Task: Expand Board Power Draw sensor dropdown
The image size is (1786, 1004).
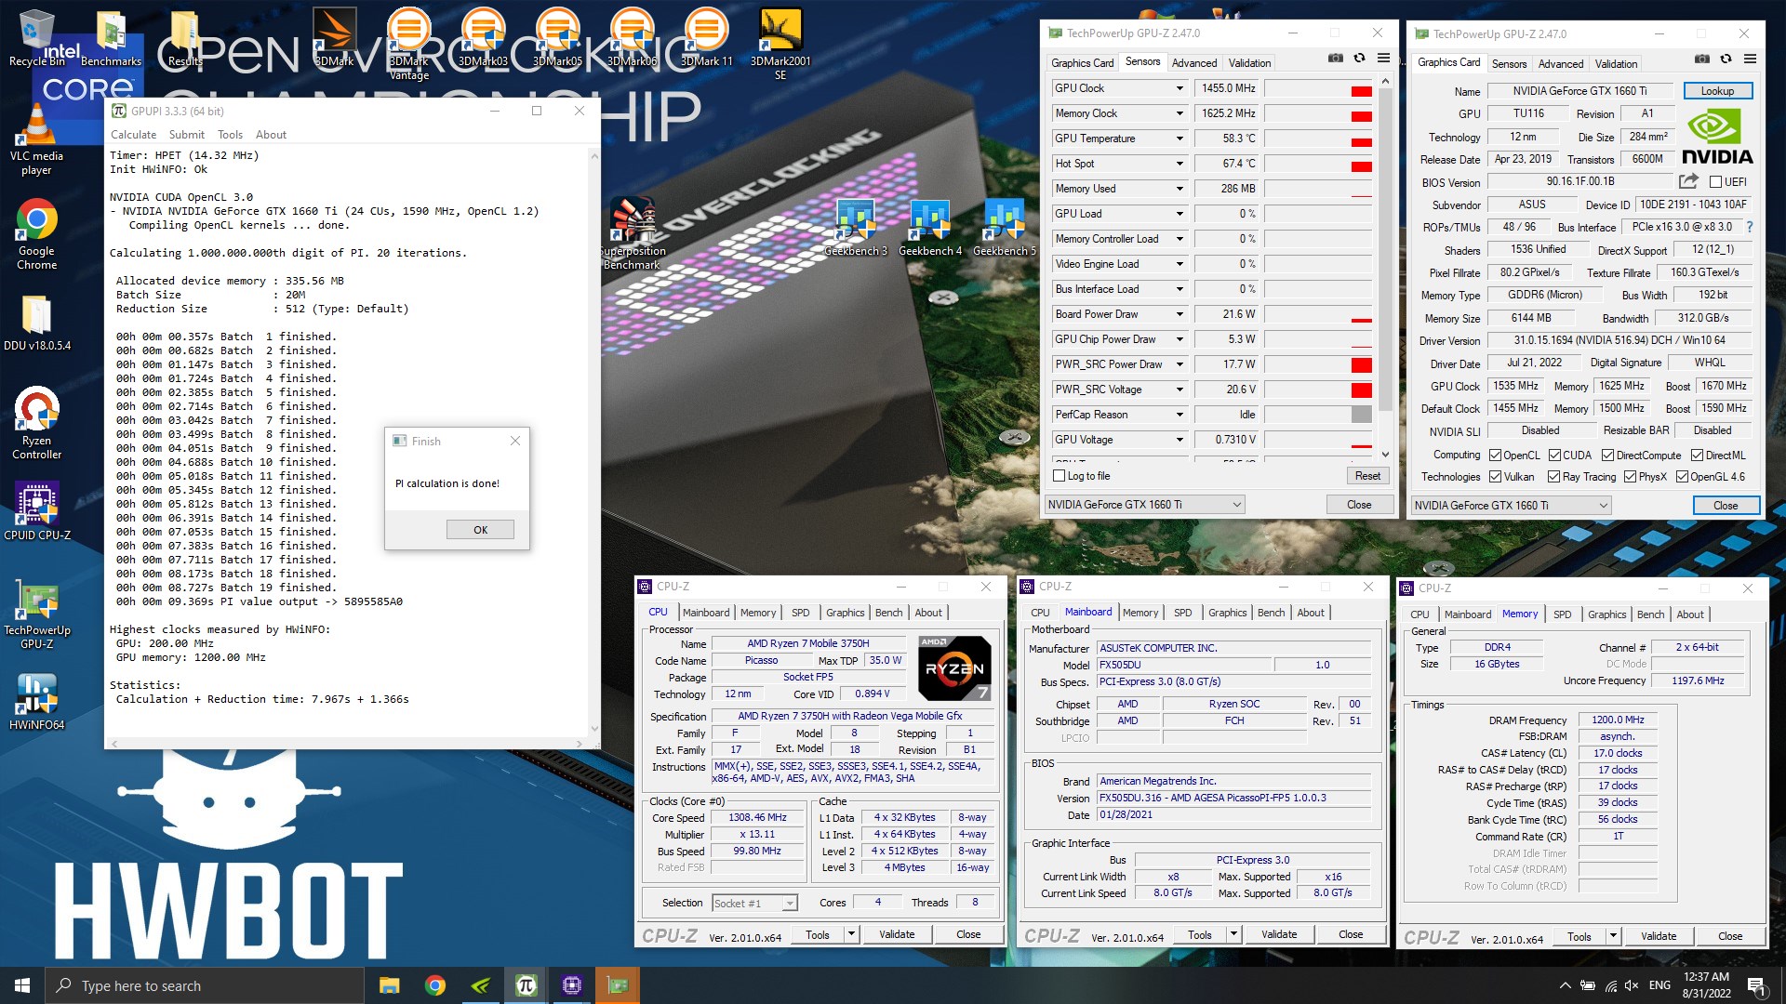Action: [x=1180, y=314]
